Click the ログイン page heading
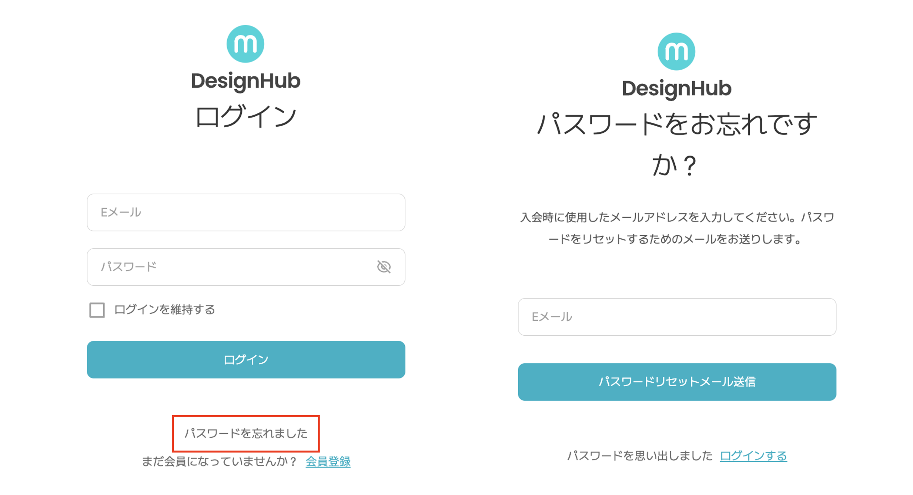Viewport: 913px width, 495px height. (246, 117)
